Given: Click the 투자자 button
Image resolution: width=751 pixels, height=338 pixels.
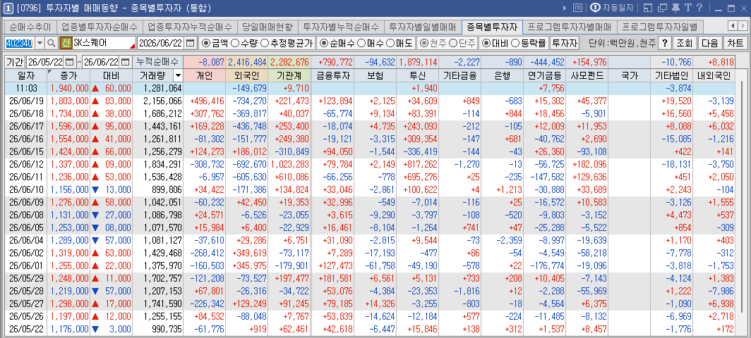Looking at the screenshot, I should click(565, 43).
